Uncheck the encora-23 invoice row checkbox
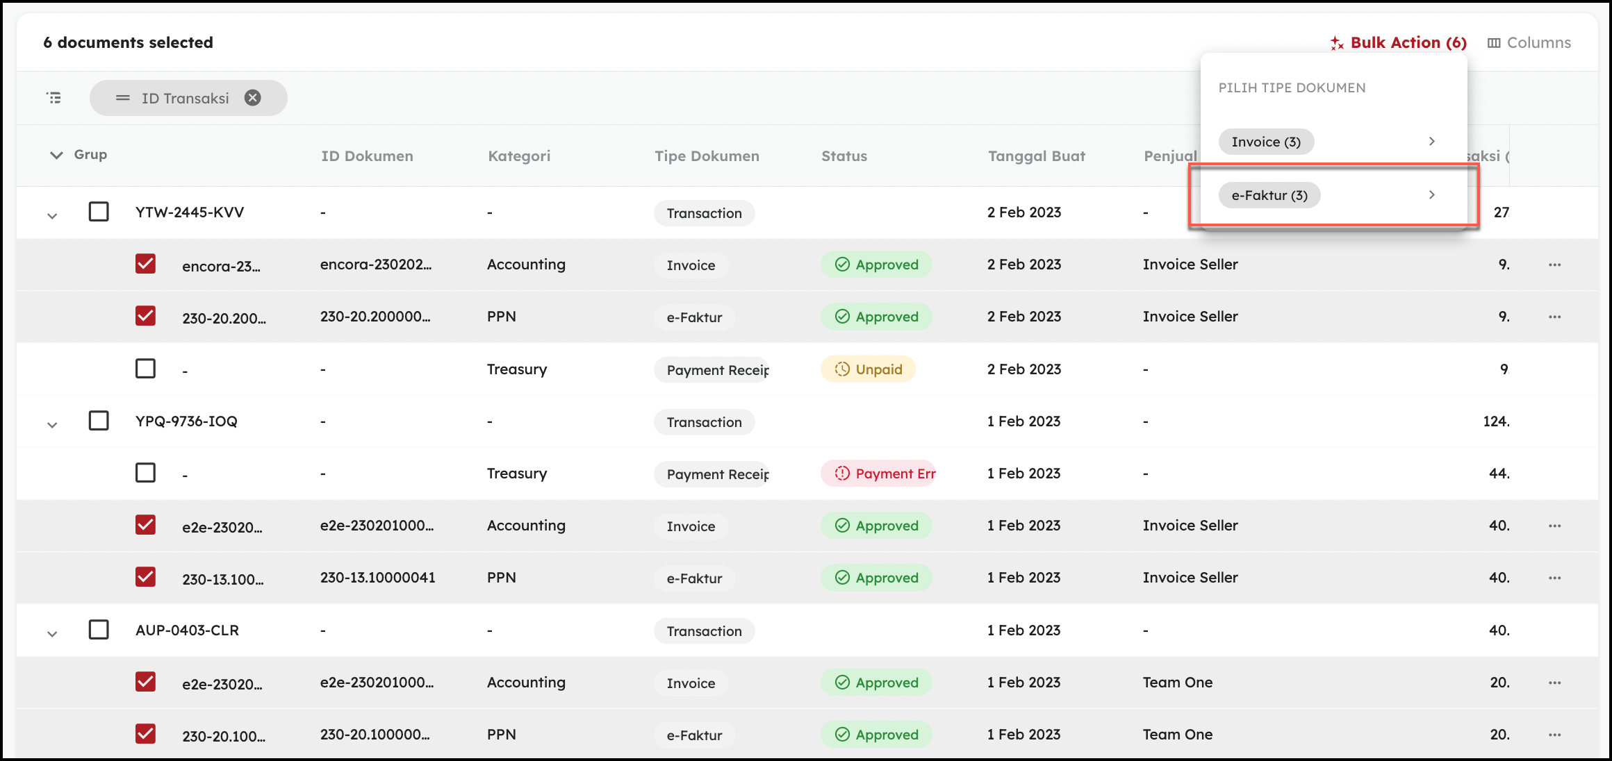The height and width of the screenshot is (761, 1612). click(x=145, y=264)
